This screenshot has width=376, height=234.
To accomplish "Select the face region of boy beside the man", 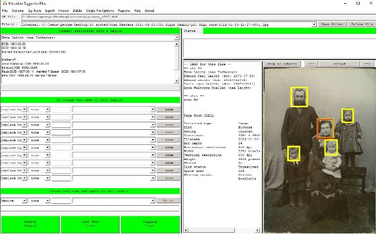I will [293, 154].
